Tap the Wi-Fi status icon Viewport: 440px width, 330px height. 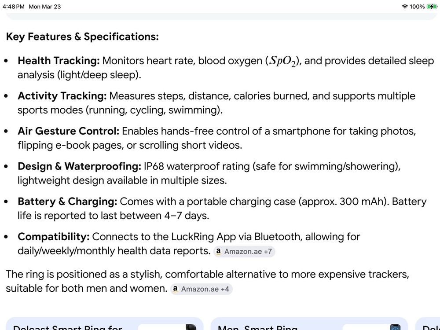[x=405, y=7]
